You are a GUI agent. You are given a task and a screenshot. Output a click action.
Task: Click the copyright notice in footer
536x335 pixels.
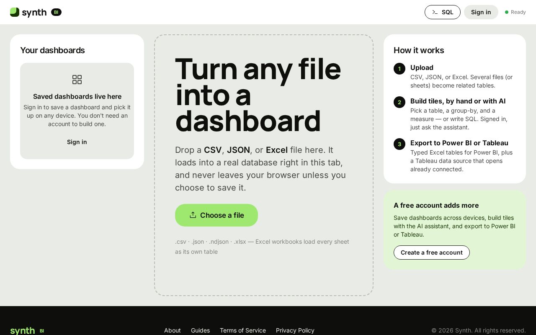(x=479, y=330)
